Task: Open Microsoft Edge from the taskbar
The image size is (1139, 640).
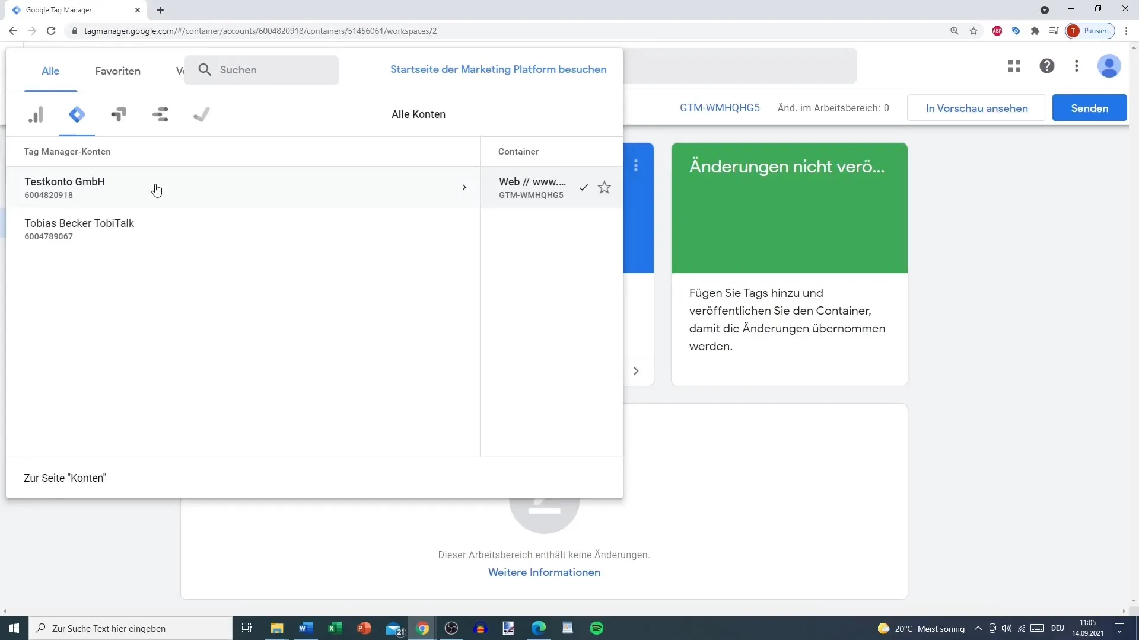Action: tap(539, 628)
